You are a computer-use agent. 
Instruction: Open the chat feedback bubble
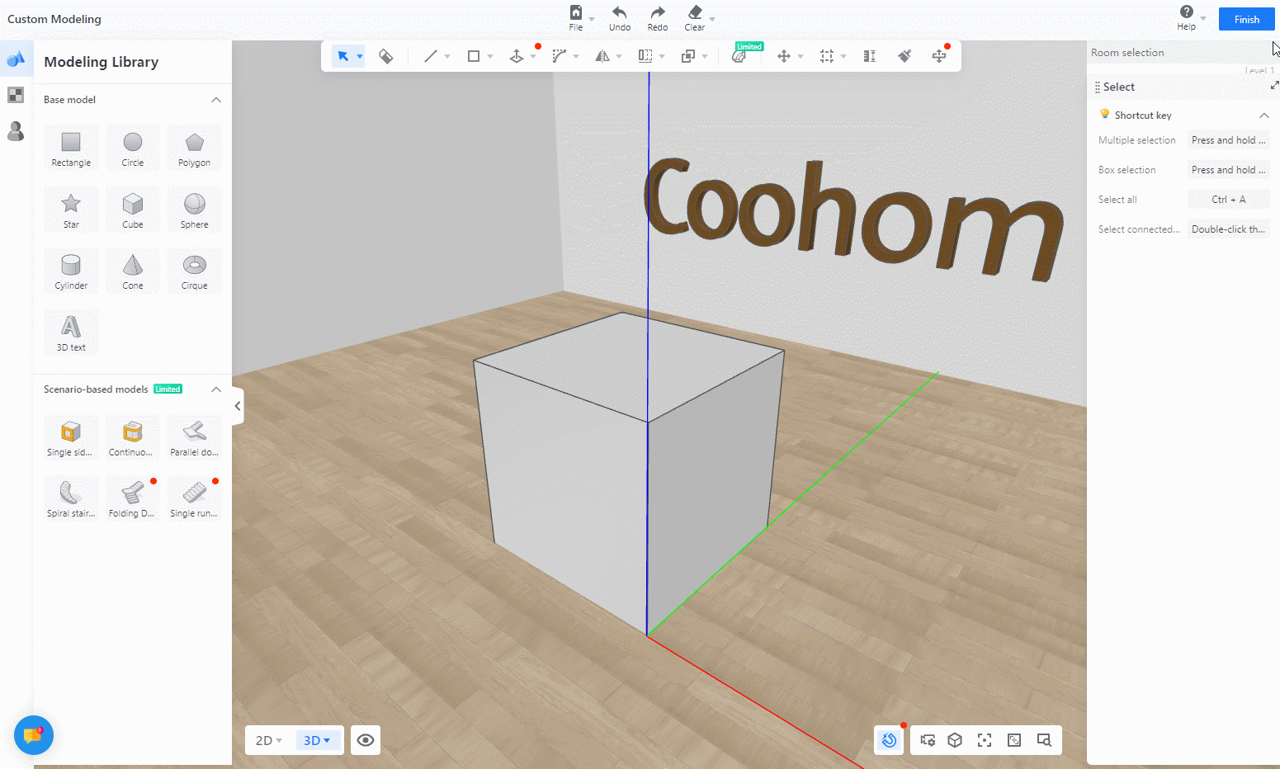(34, 734)
